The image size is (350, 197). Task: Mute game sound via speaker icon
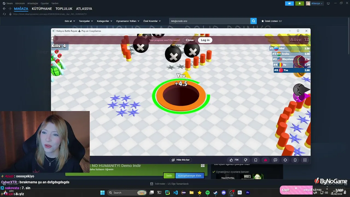point(55,39)
